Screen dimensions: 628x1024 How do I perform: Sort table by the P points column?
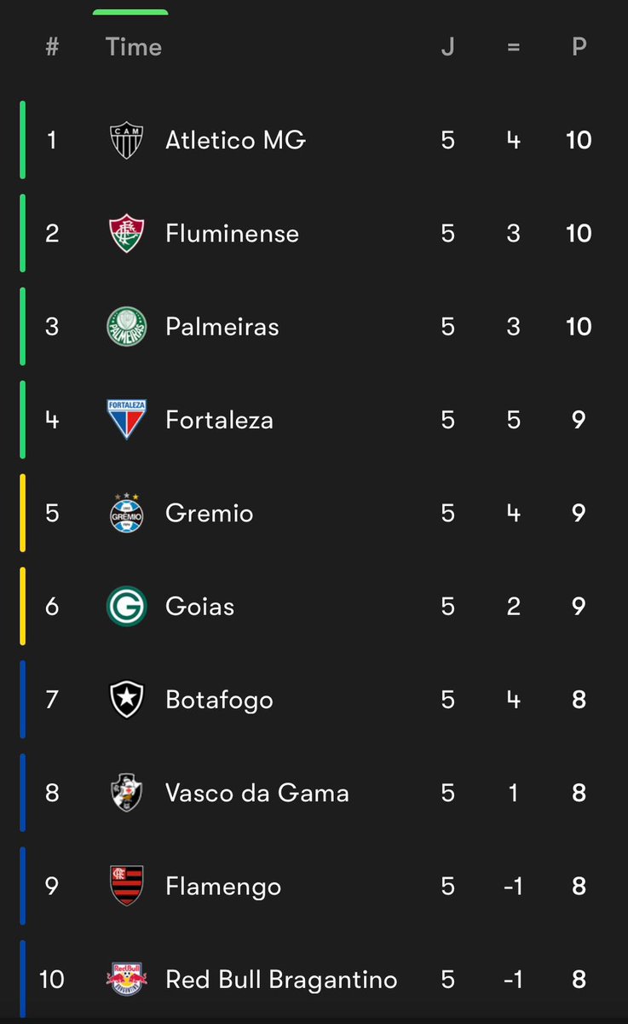(x=579, y=47)
